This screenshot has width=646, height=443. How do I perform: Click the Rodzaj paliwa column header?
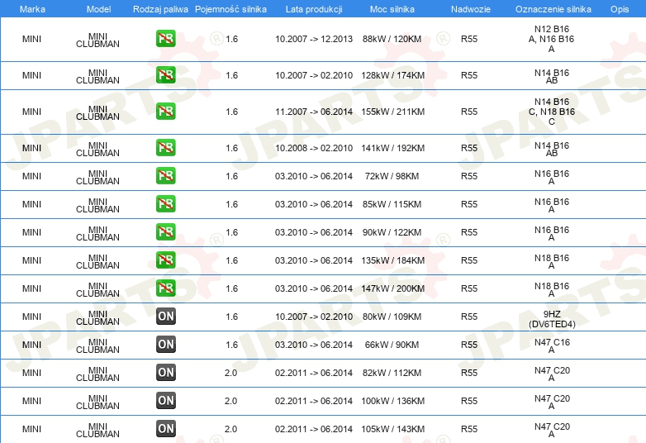(x=160, y=9)
